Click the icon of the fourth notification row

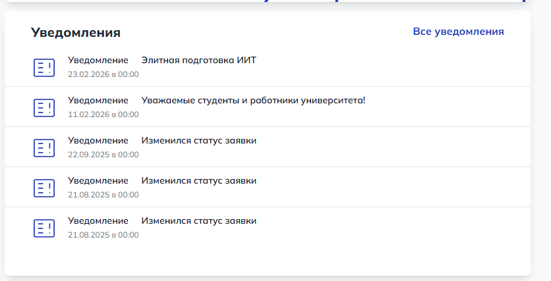click(44, 188)
